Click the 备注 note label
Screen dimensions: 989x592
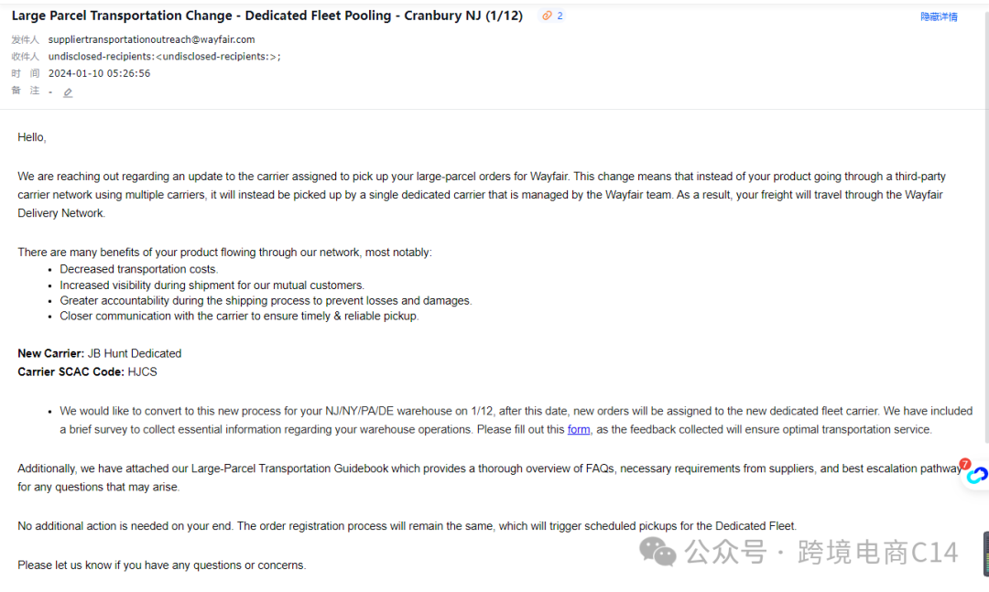coord(26,91)
